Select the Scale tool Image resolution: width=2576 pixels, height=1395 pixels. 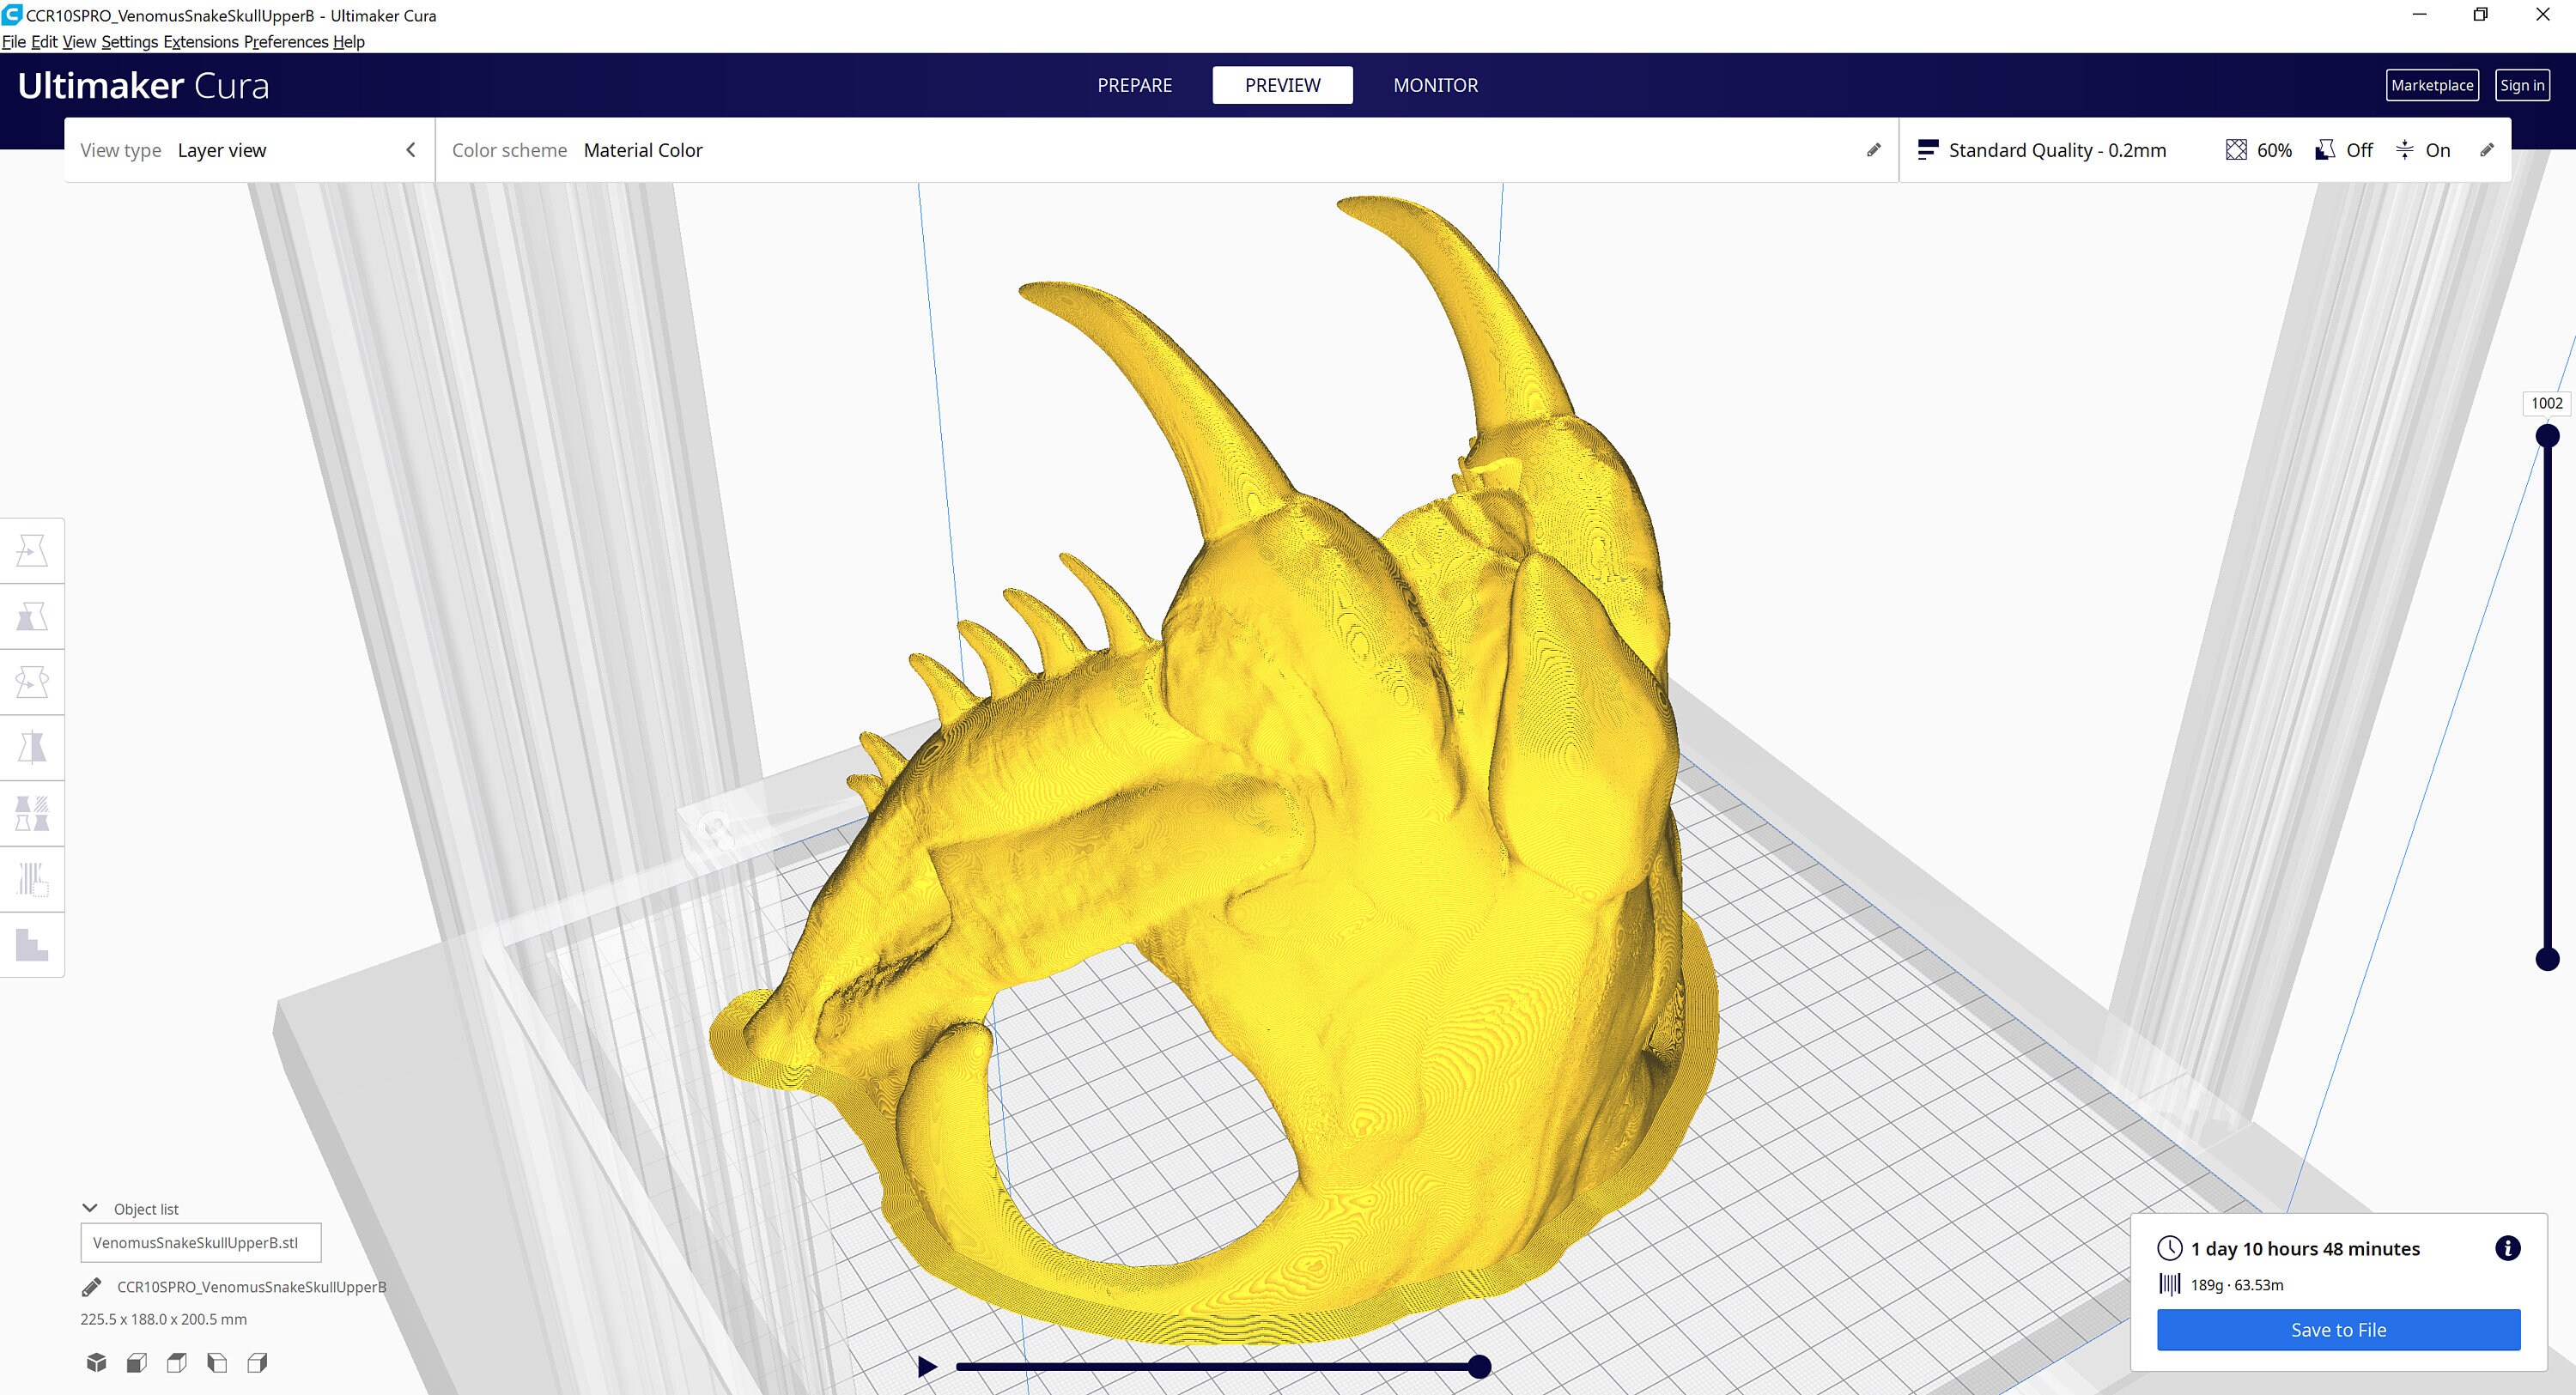pos(32,615)
